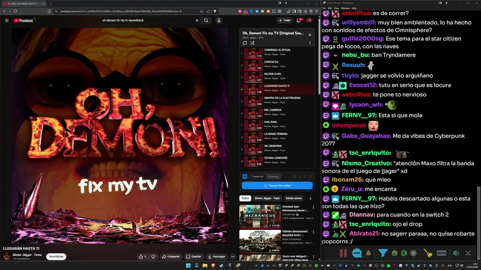Screen dimensions: 481x270
Task: Play HAIL BAAL from the playlist
Action: [x=277, y=125]
